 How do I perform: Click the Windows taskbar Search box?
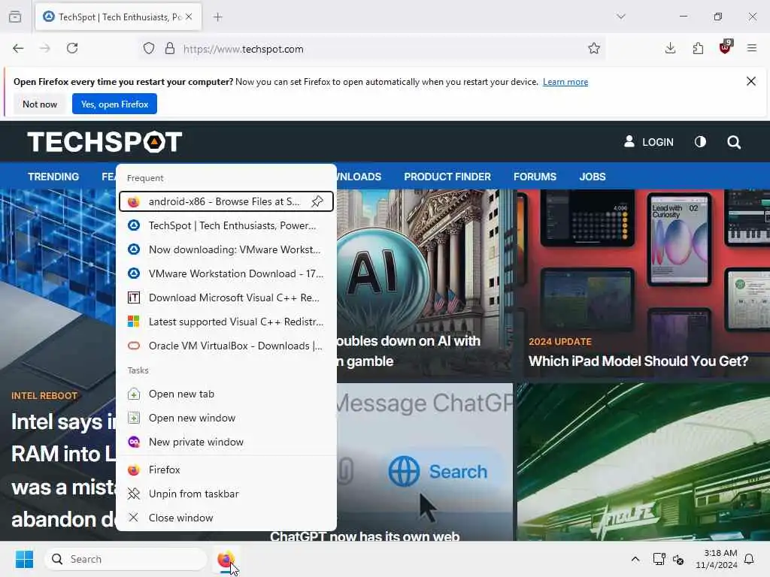click(x=126, y=559)
